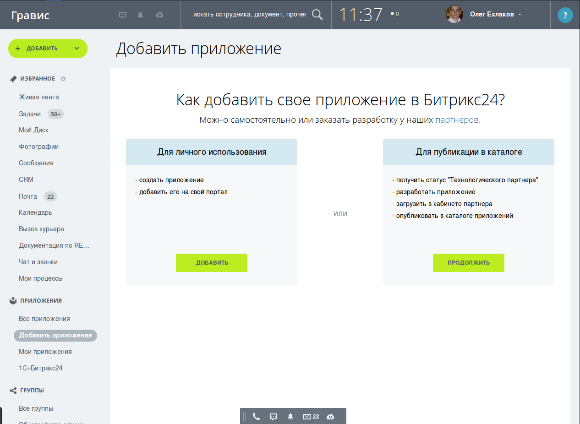Collapse the Группы section header
580x424 pixels.
[32, 391]
